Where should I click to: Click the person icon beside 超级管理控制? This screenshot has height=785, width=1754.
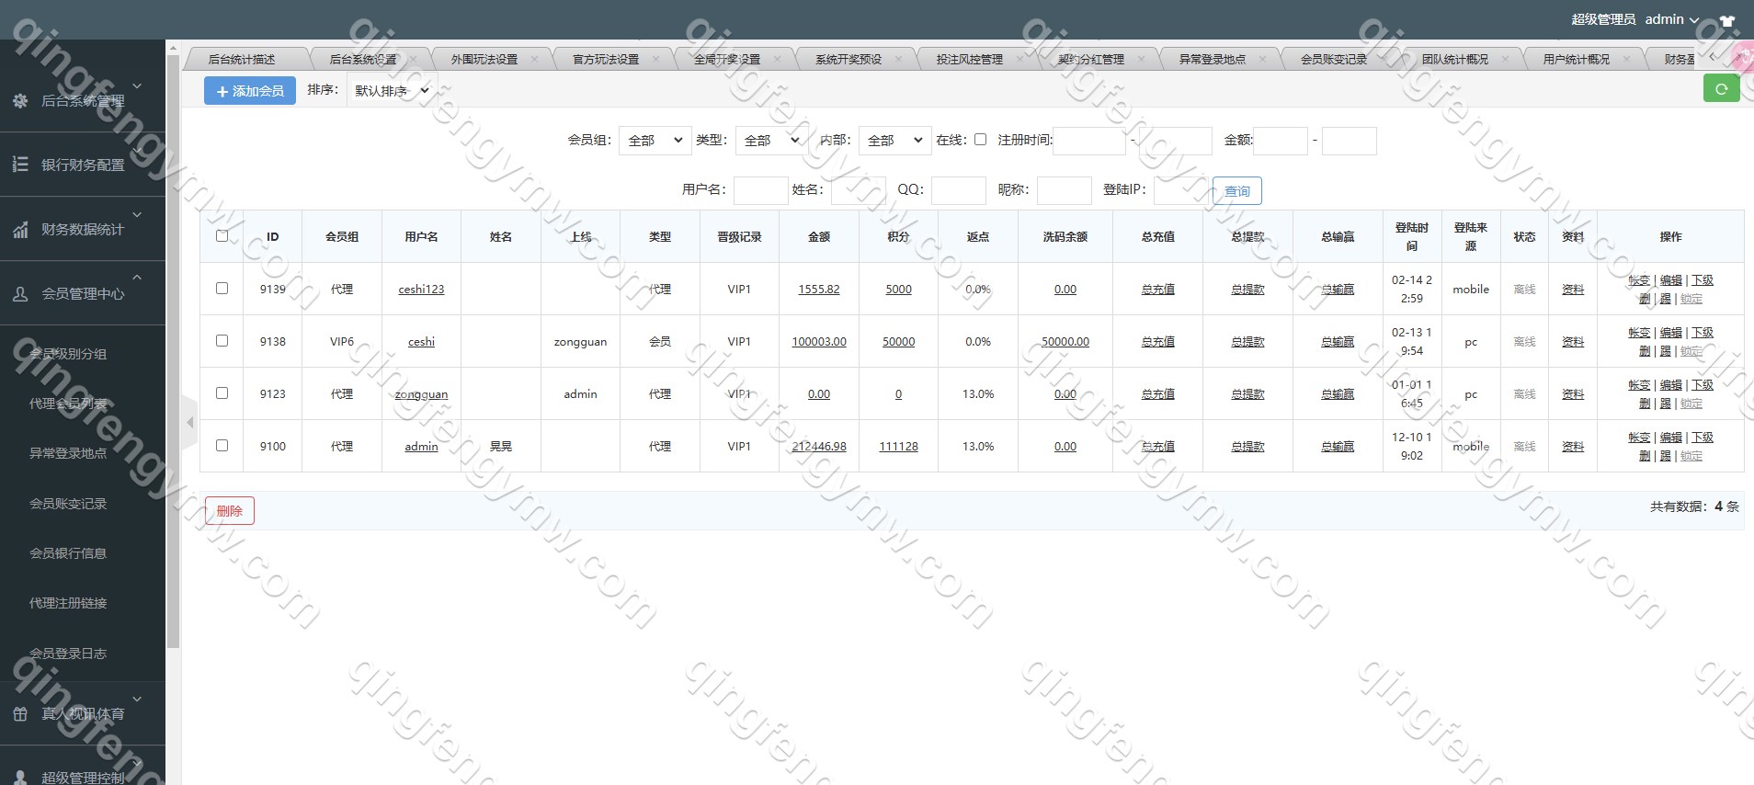[x=20, y=778]
